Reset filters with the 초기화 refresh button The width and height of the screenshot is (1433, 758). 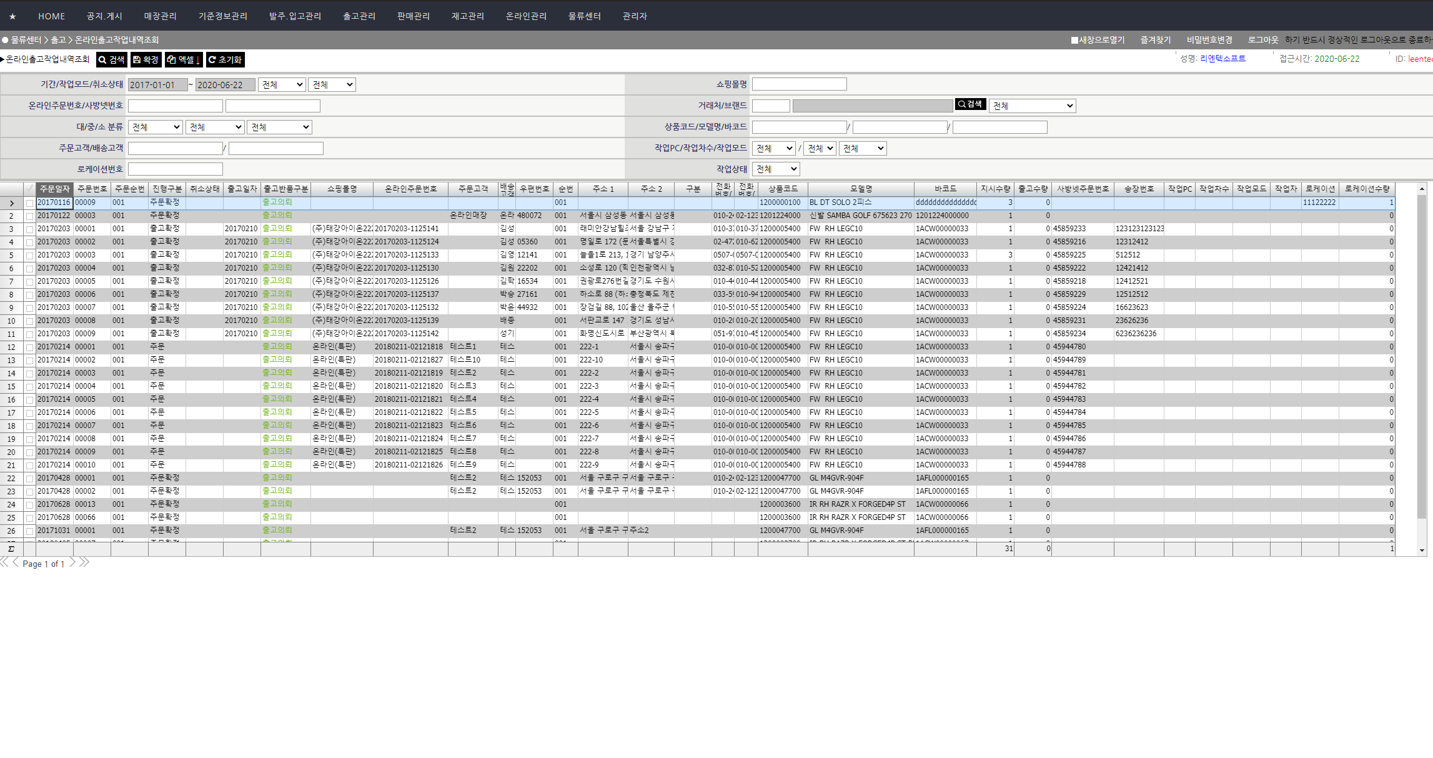(225, 60)
